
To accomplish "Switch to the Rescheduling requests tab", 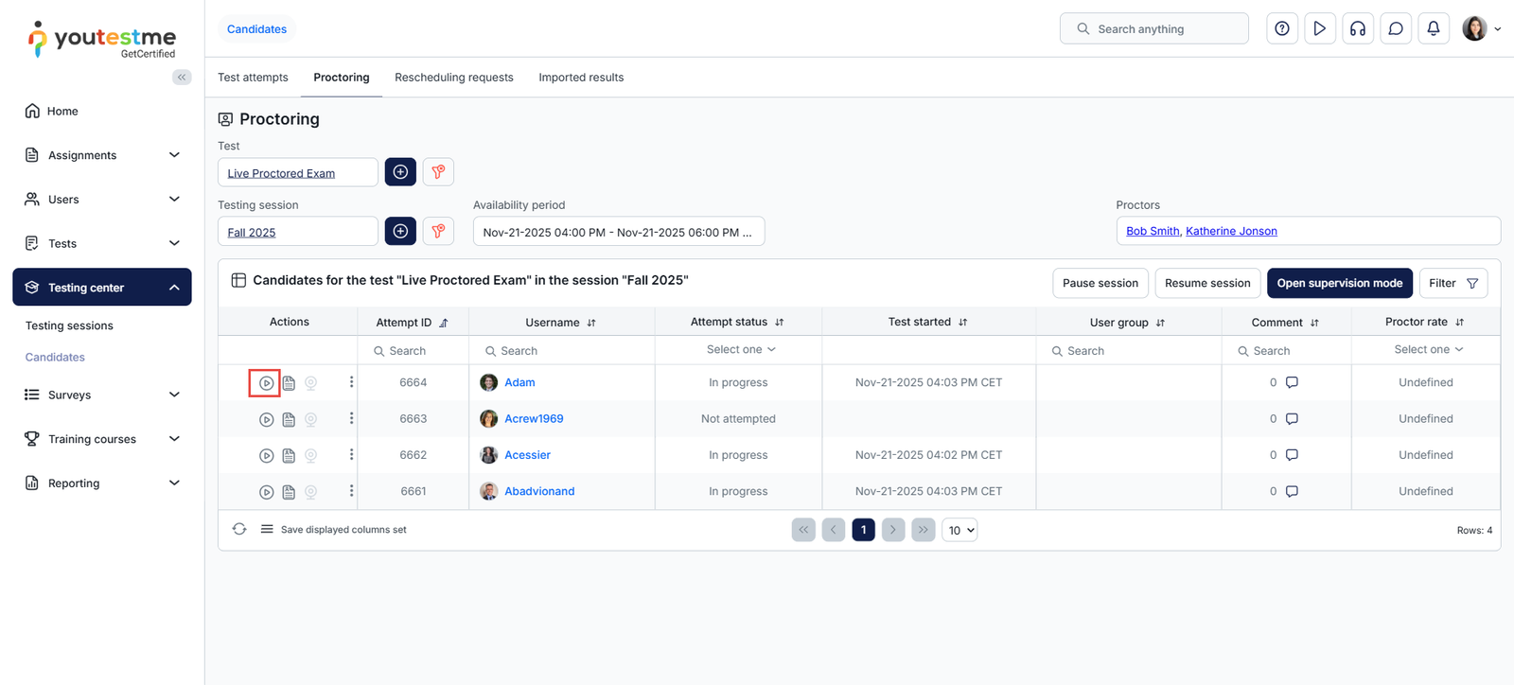I will pos(453,78).
